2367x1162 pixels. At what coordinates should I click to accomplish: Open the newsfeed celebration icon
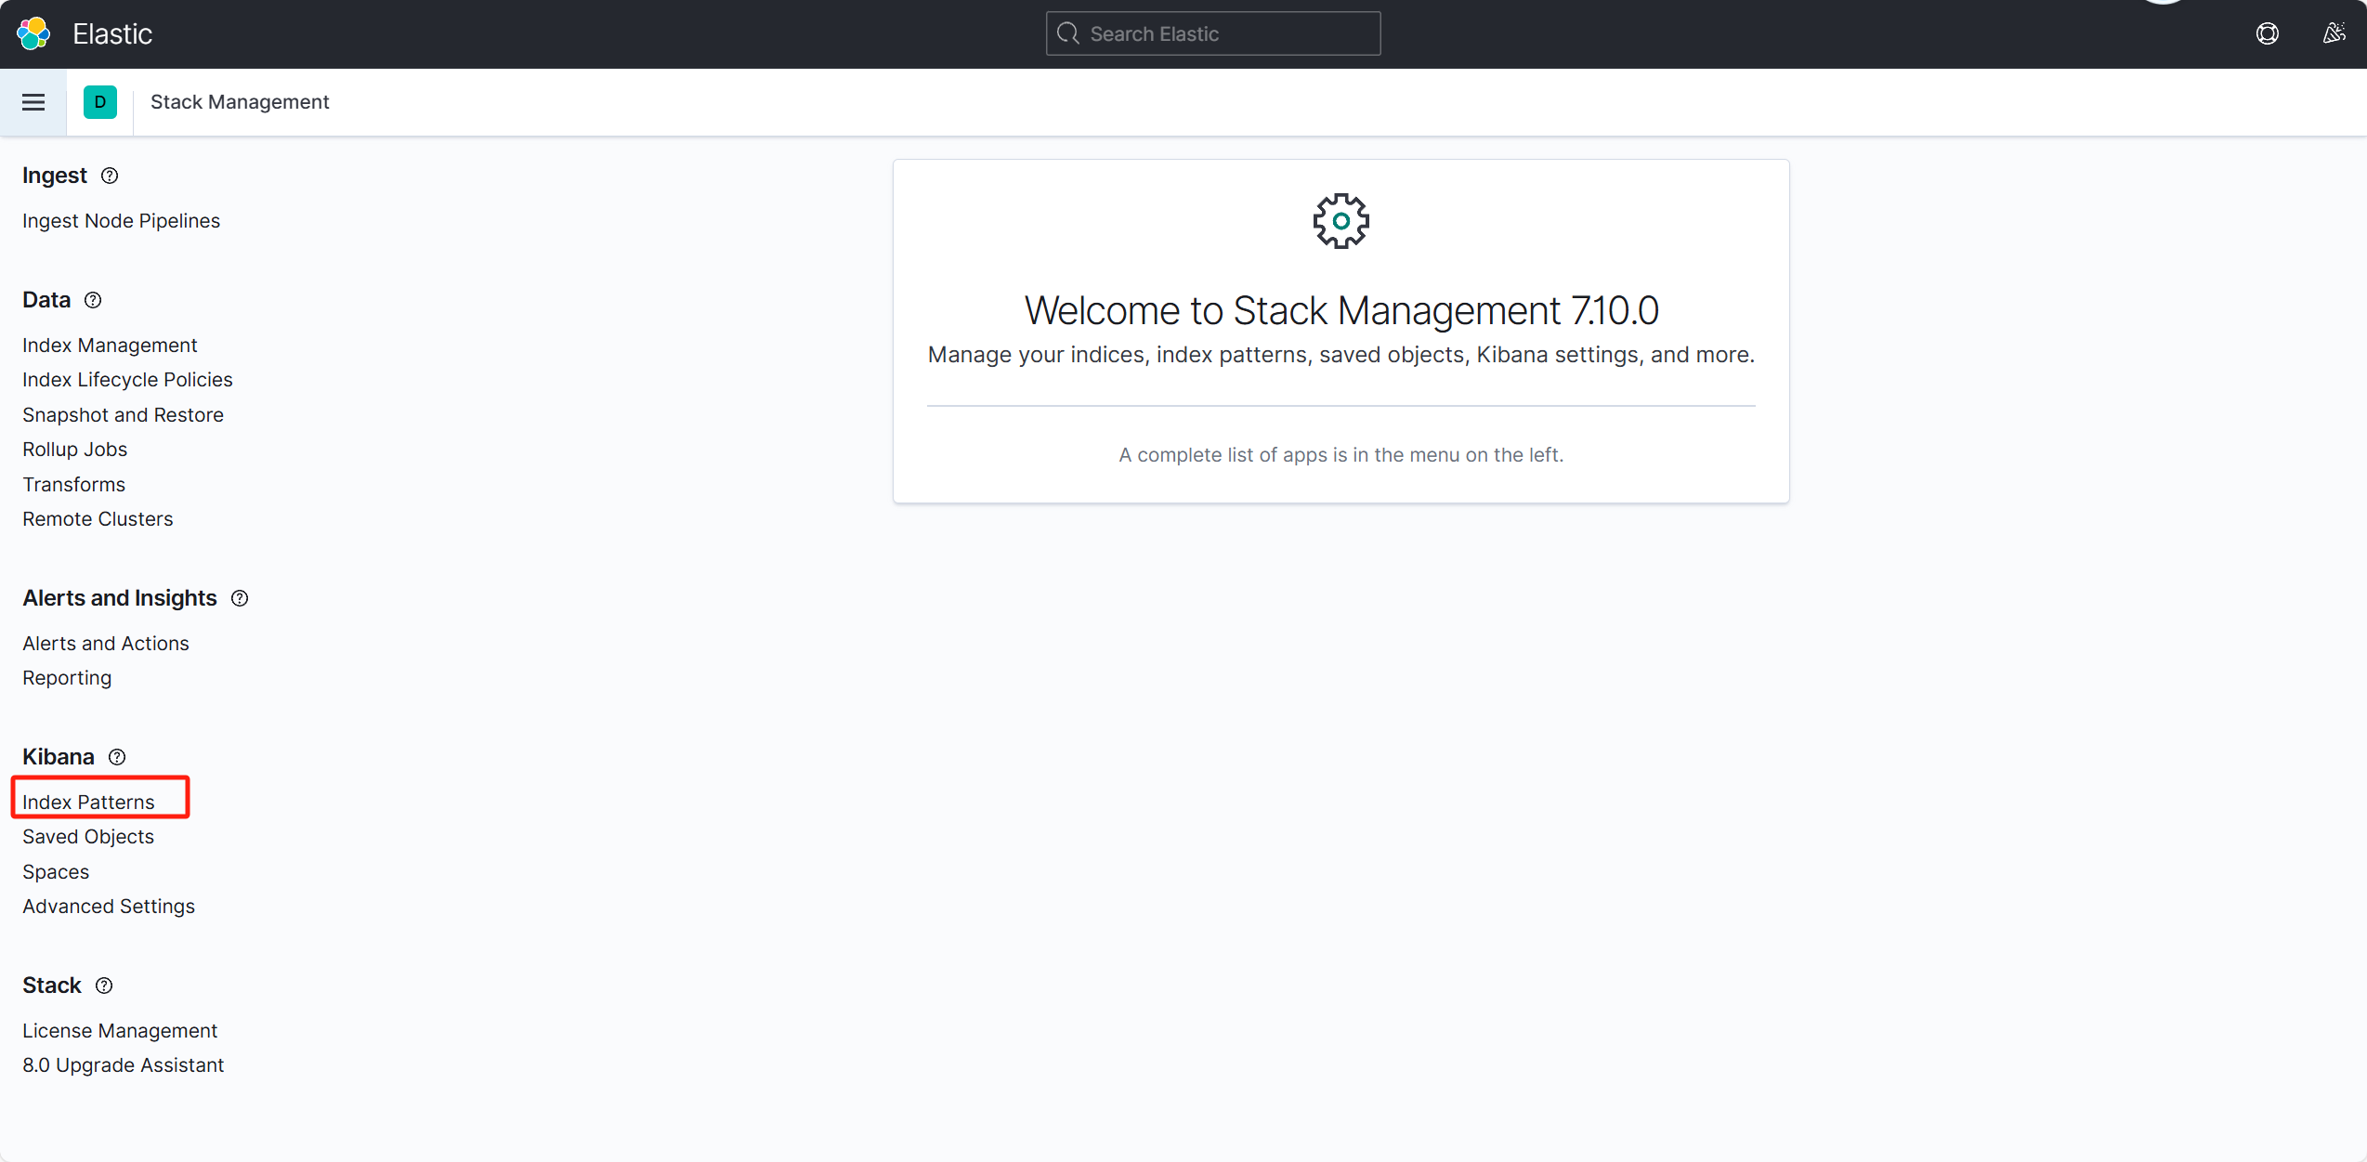click(2334, 33)
